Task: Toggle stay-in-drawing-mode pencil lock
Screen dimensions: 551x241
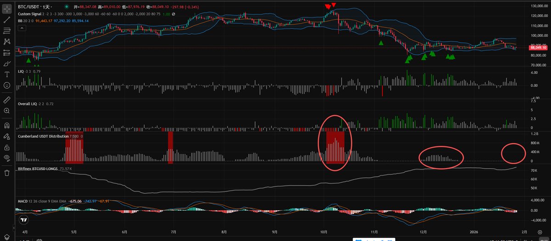Action: [x=7, y=136]
